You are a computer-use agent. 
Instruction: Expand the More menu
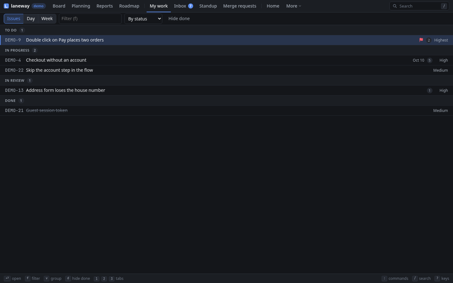click(x=294, y=6)
